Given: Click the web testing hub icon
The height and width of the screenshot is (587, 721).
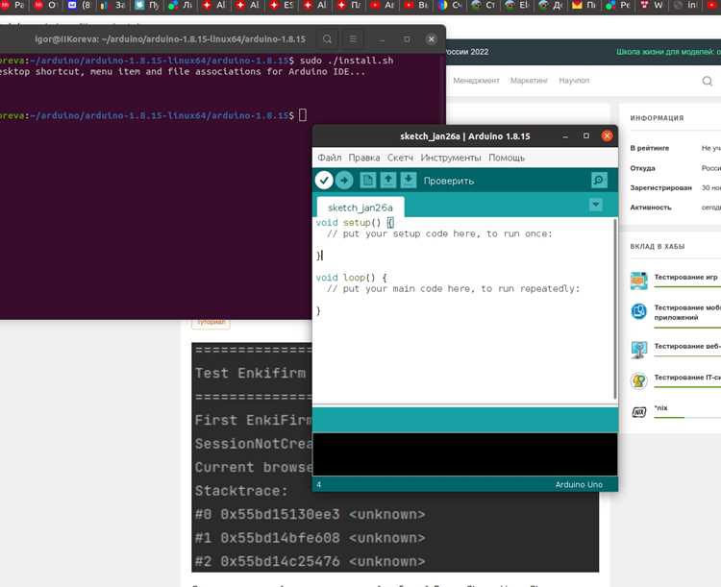Looking at the screenshot, I should [638, 350].
